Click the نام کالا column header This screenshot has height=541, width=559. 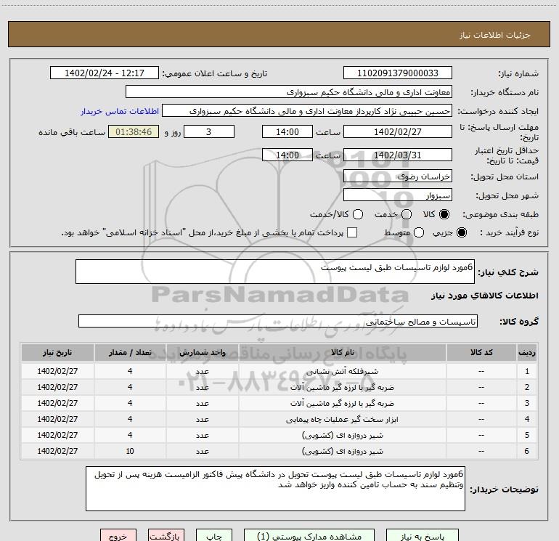click(x=342, y=352)
